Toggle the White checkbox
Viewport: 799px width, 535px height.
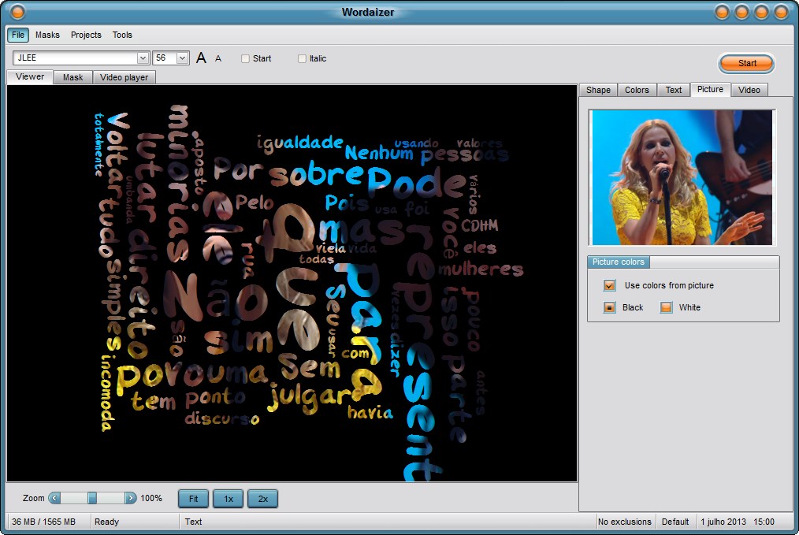pyautogui.click(x=666, y=307)
